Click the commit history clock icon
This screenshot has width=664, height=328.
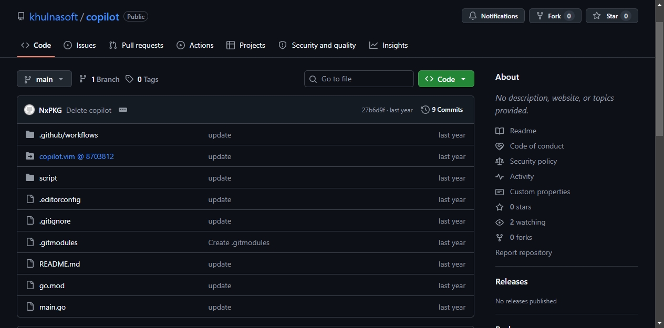(426, 110)
